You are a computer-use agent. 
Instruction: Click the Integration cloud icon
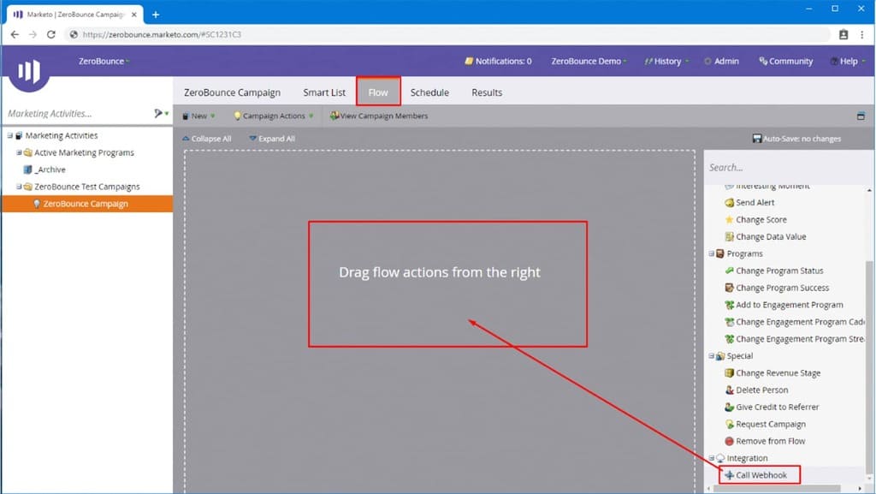click(720, 458)
